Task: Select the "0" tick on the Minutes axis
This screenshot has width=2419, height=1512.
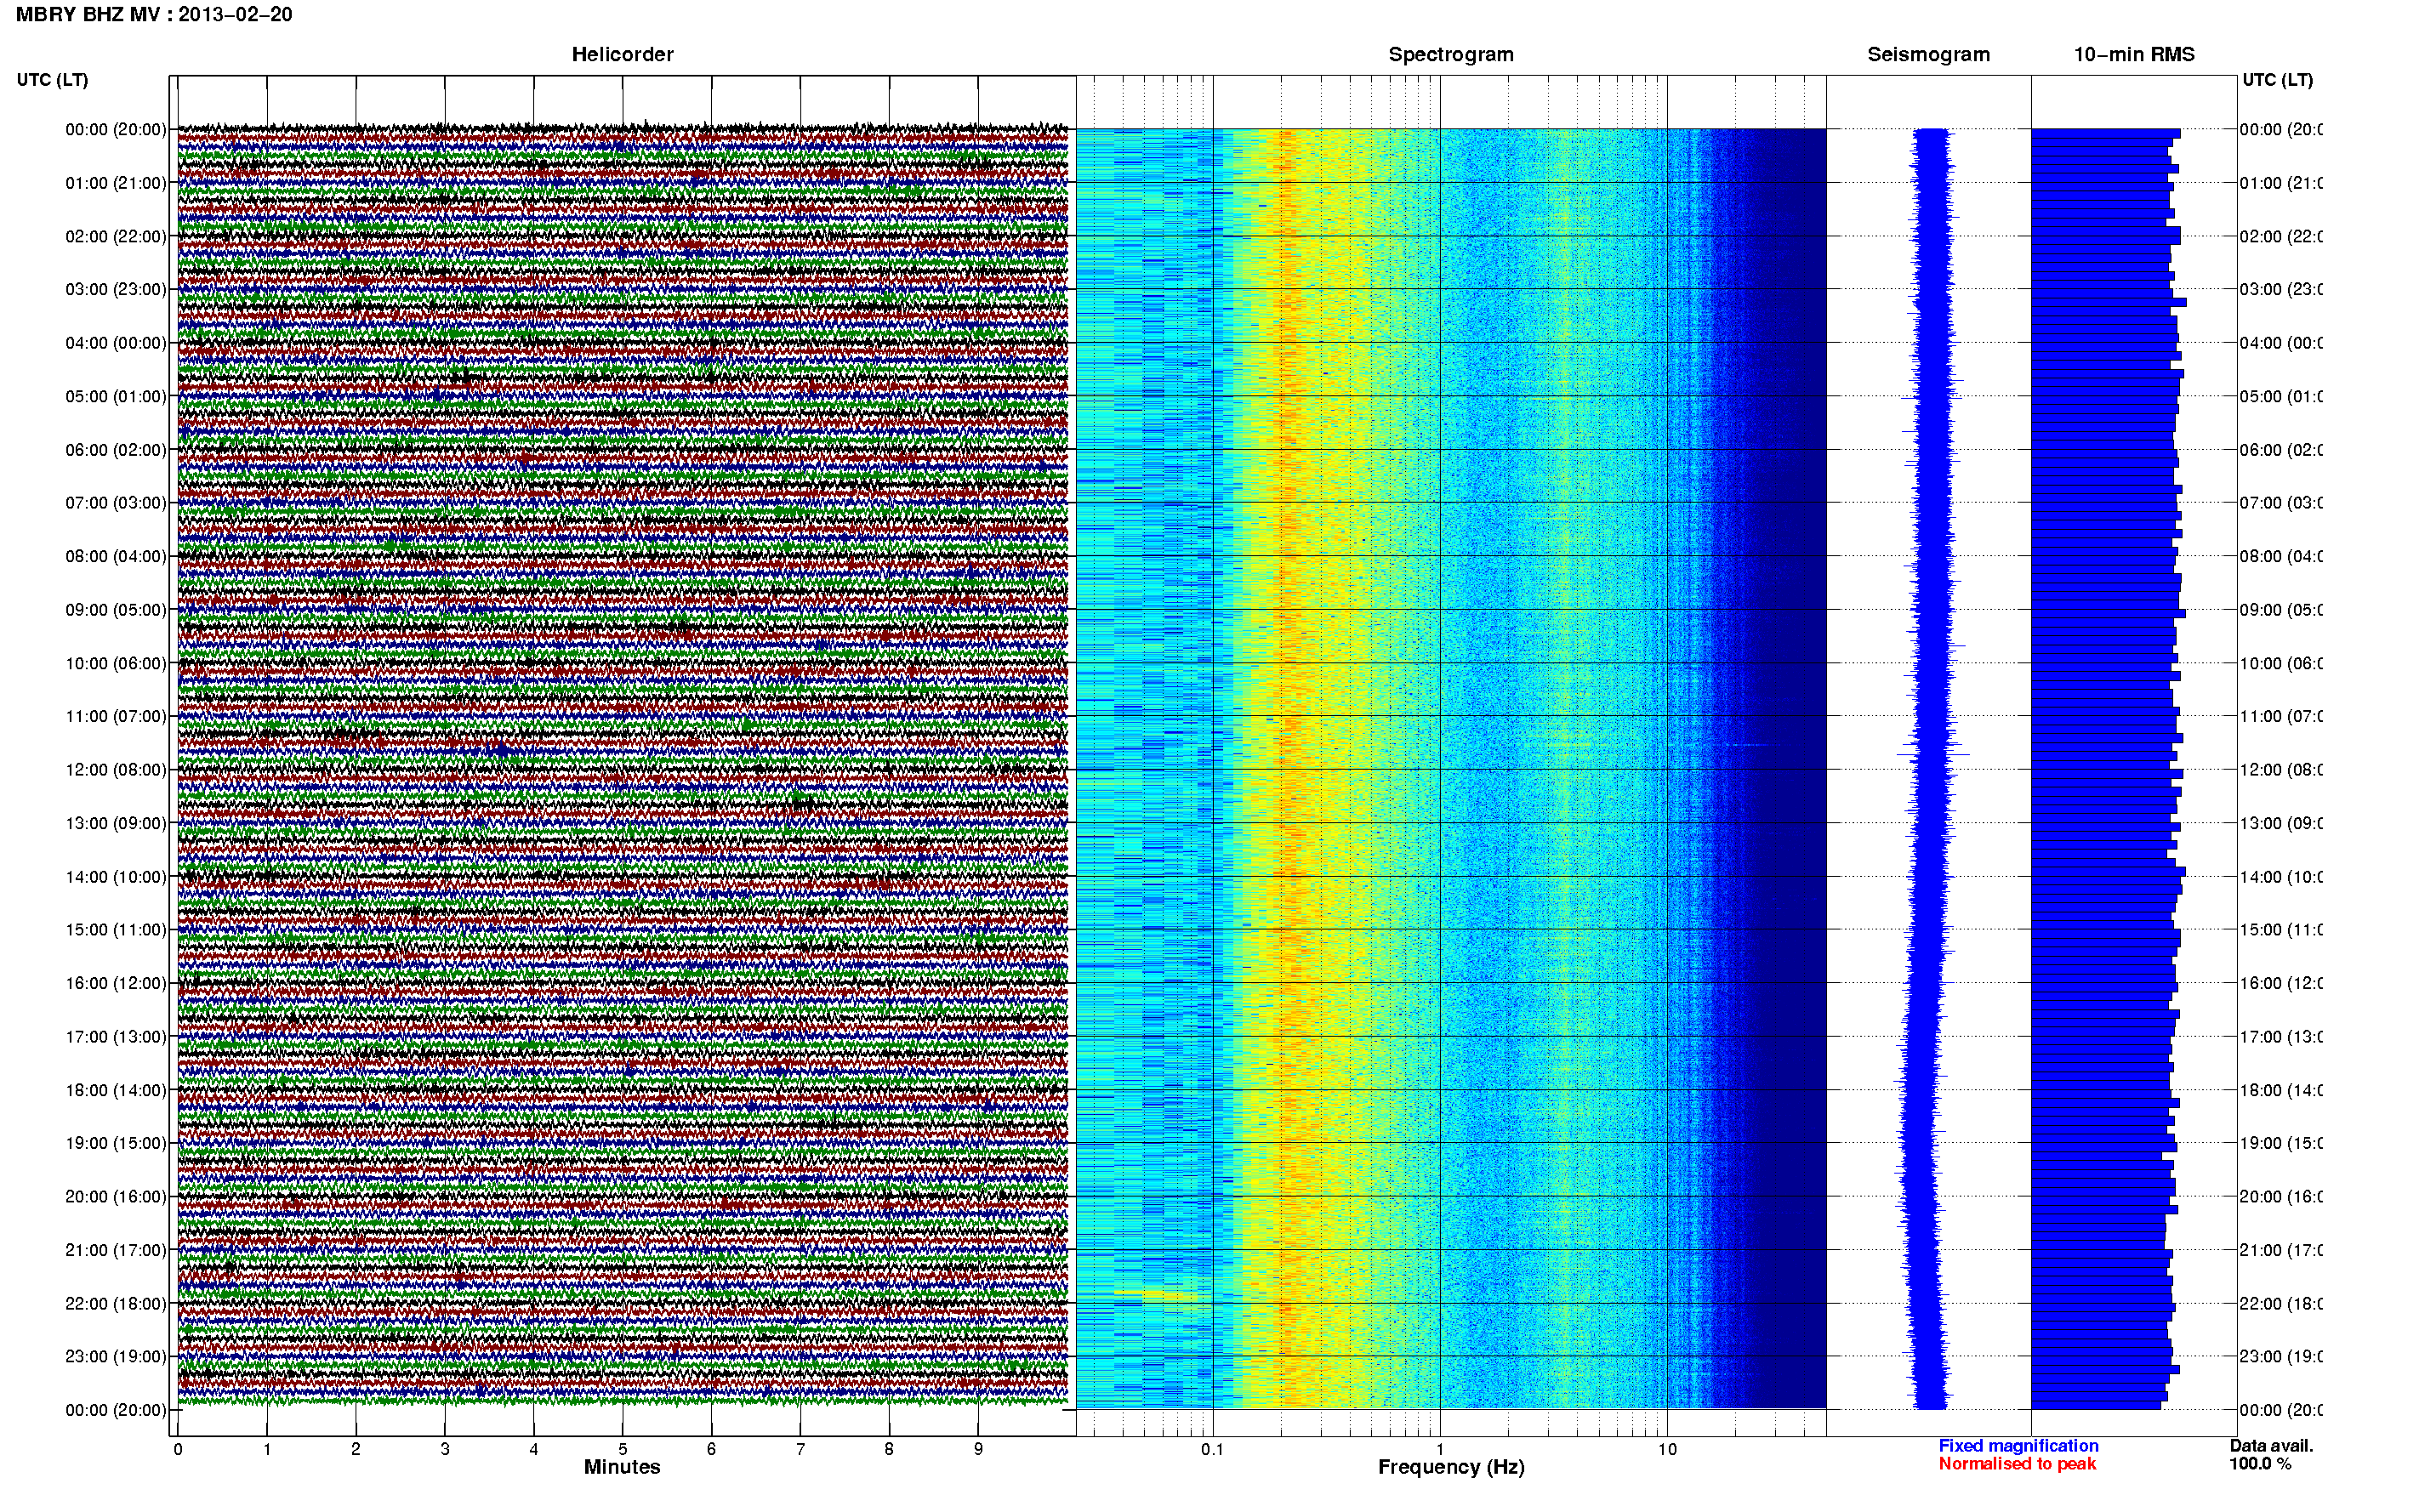Action: click(x=178, y=1449)
